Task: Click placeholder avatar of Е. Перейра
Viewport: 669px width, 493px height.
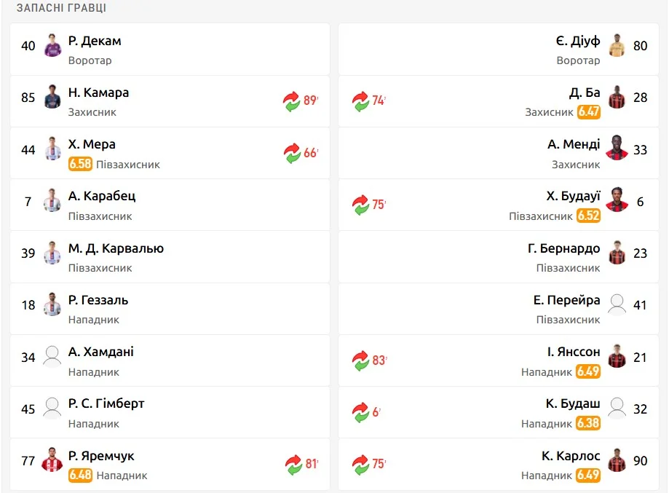Action: tap(617, 304)
